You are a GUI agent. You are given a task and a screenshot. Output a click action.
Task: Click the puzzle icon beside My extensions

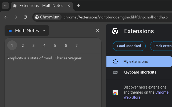click(x=115, y=62)
